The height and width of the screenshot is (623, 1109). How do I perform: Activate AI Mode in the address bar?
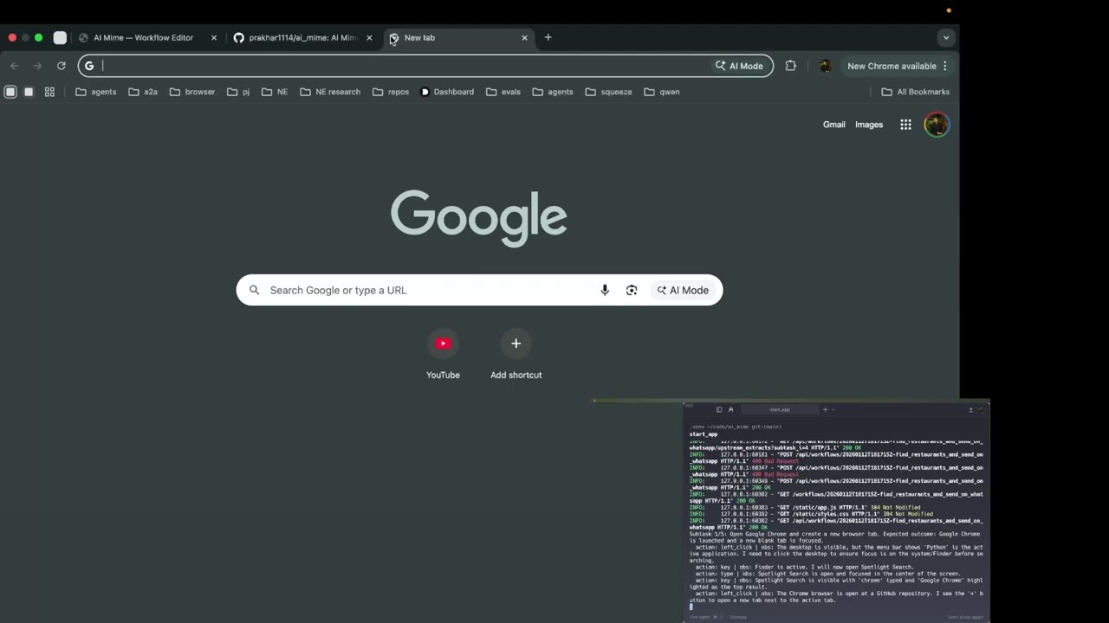pyautogui.click(x=739, y=66)
